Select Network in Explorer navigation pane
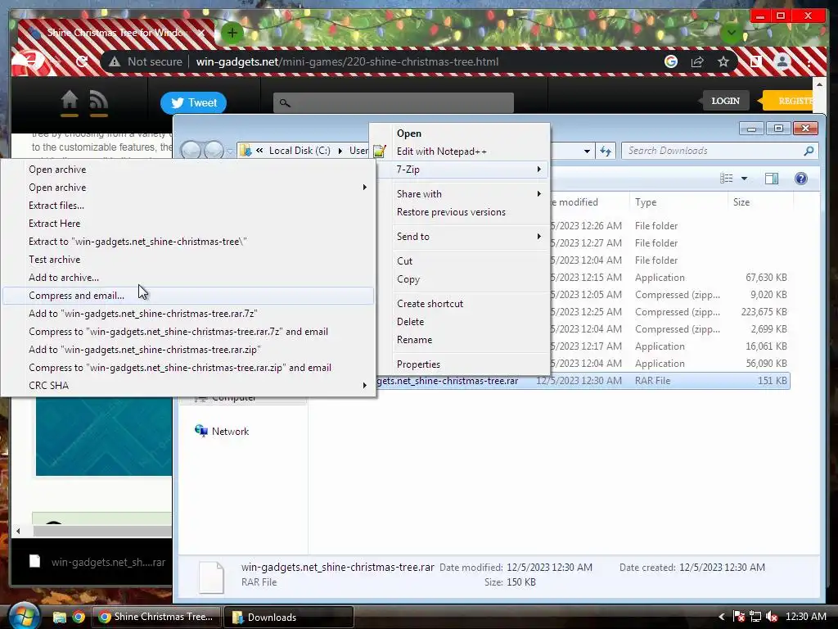This screenshot has height=629, width=838. [230, 431]
